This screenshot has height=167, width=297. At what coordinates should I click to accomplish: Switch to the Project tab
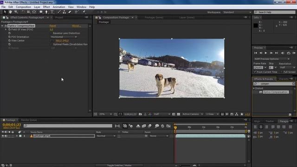click(59, 18)
